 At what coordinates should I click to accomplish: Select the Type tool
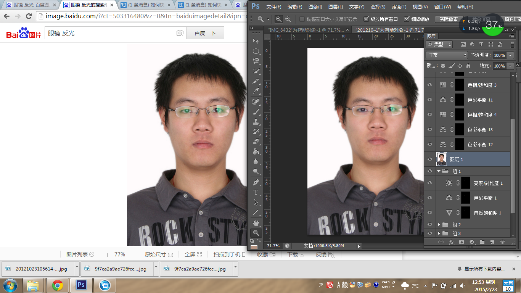pos(256,192)
